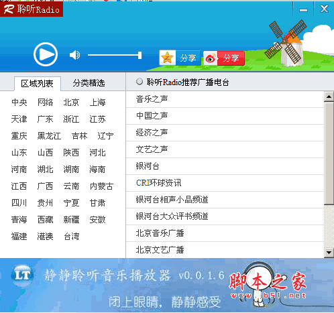Click the blue 分享 share button label
This screenshot has height=313, width=334.
188,58
